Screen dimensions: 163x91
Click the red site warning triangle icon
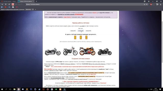coord(13,4)
